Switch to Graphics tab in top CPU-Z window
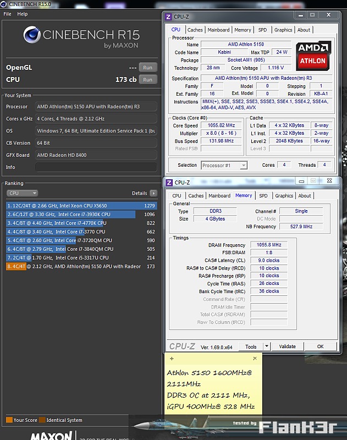This screenshot has height=440, width=347. (x=283, y=30)
